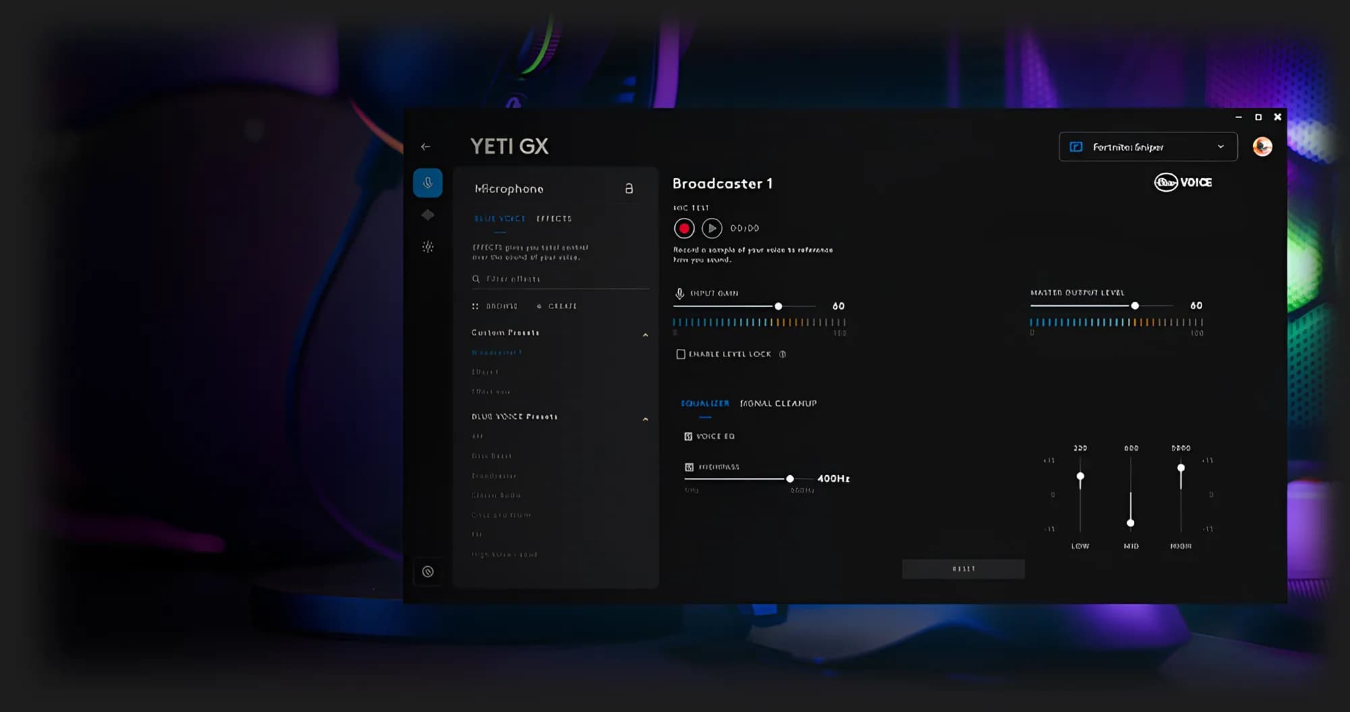Click the 400Hz frequency slider handle

790,478
